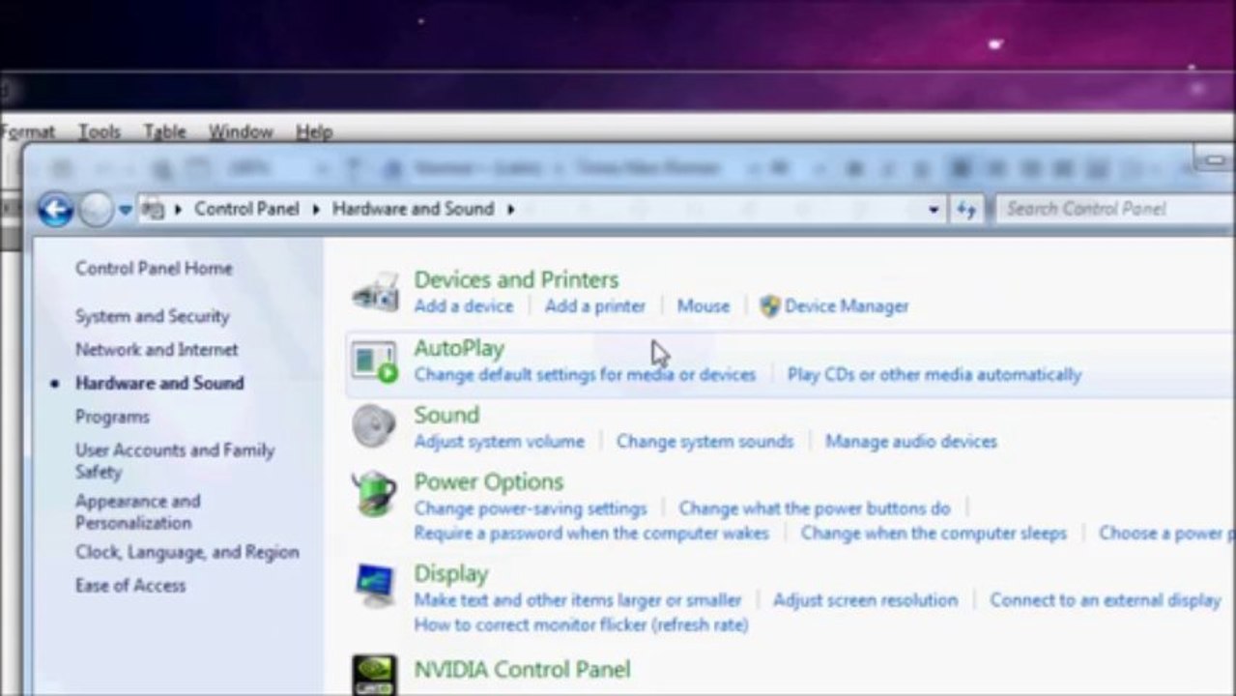Open Ease of Access in sidebar
Viewport: 1236px width, 696px height.
point(130,586)
